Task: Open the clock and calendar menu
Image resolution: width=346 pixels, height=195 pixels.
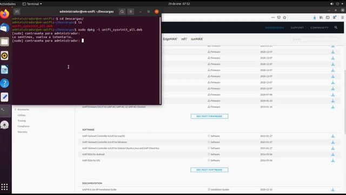Action: click(x=179, y=4)
